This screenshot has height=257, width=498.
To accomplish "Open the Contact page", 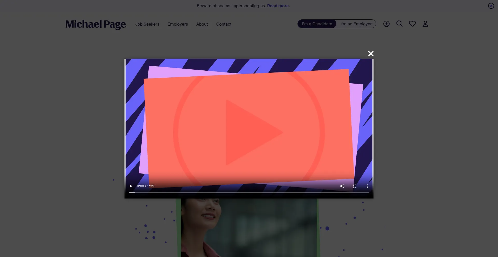I will pyautogui.click(x=224, y=24).
